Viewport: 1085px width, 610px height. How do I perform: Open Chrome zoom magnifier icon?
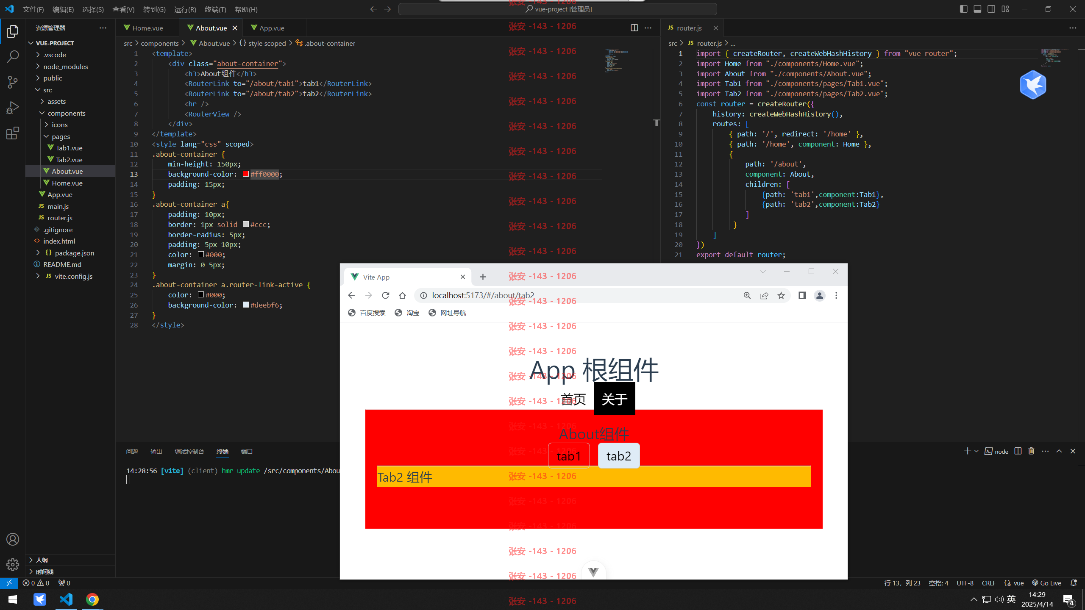(747, 296)
